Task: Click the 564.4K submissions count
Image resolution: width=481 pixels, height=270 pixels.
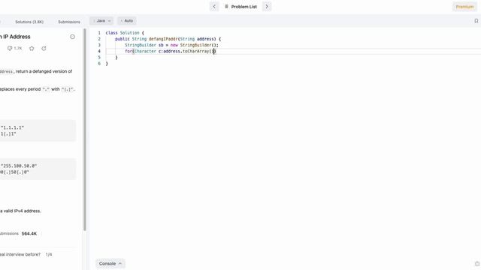Action: point(29,233)
